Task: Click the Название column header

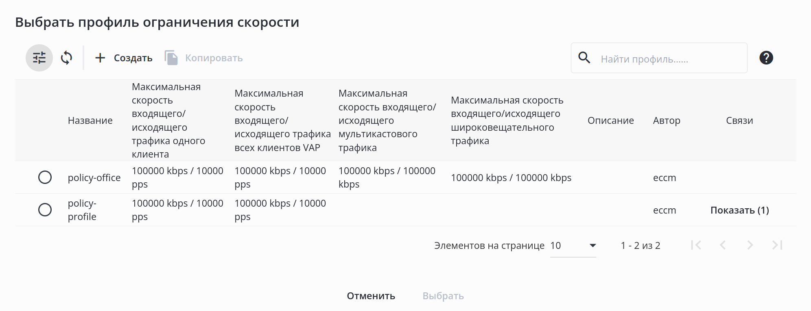Action: (90, 121)
